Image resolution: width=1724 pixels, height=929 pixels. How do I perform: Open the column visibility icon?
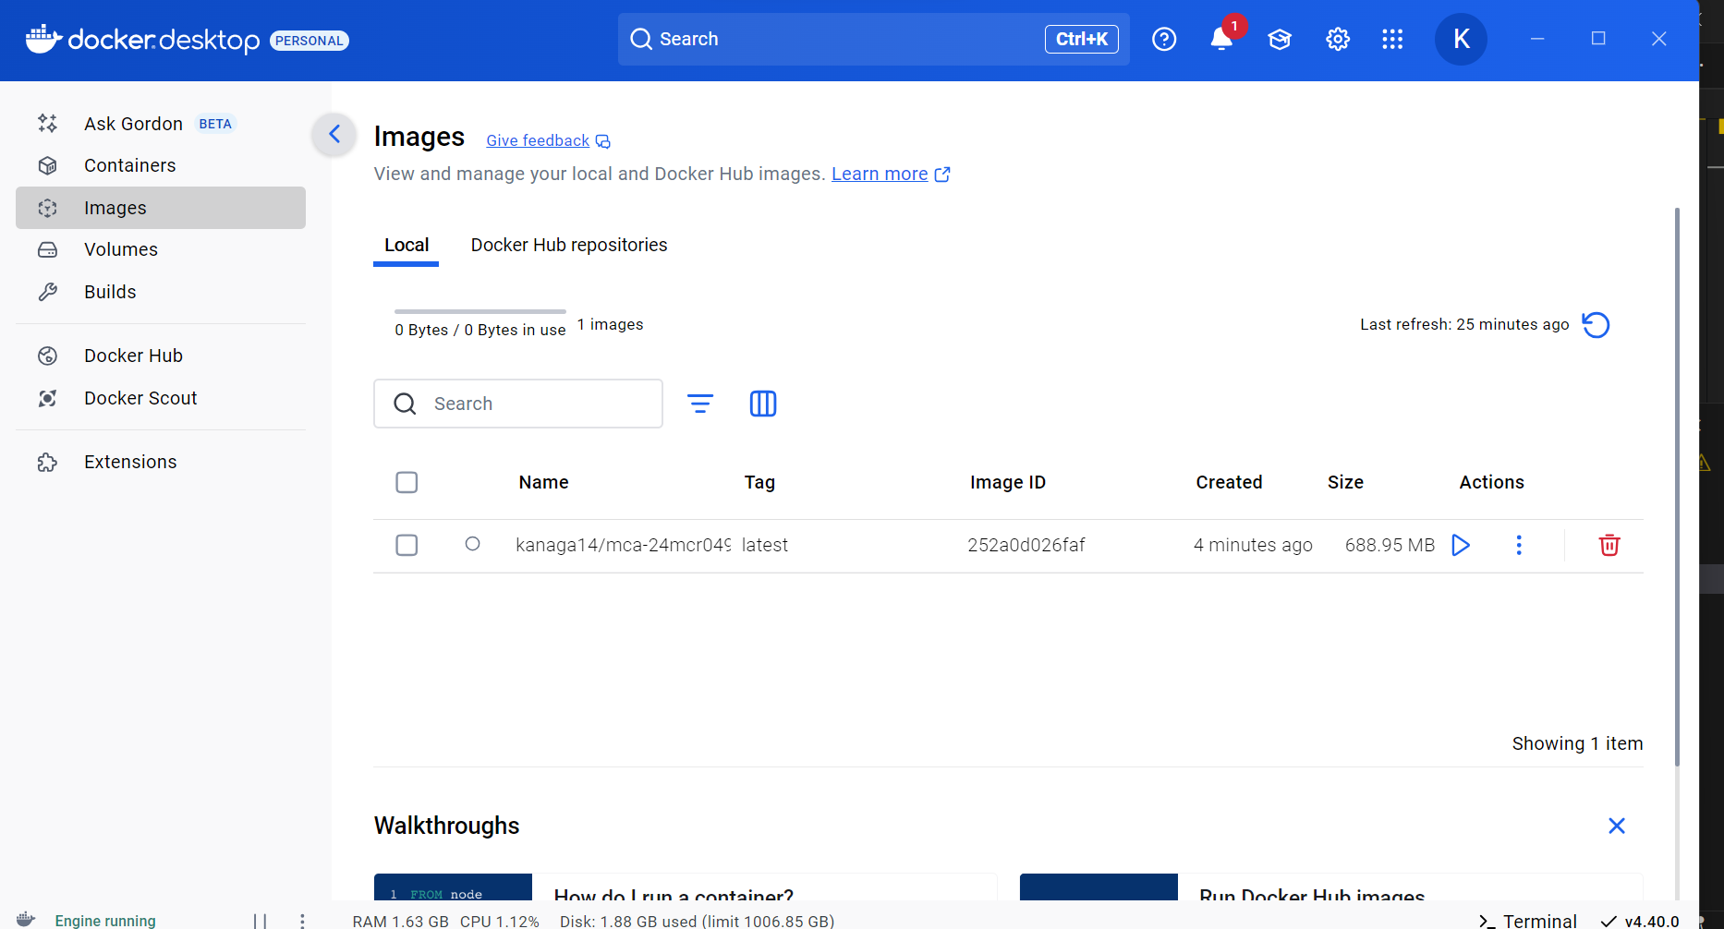point(763,404)
